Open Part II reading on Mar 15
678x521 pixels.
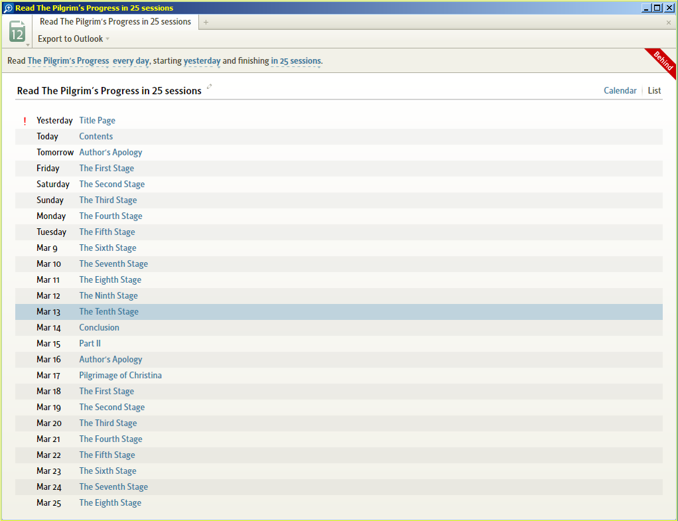pos(90,344)
